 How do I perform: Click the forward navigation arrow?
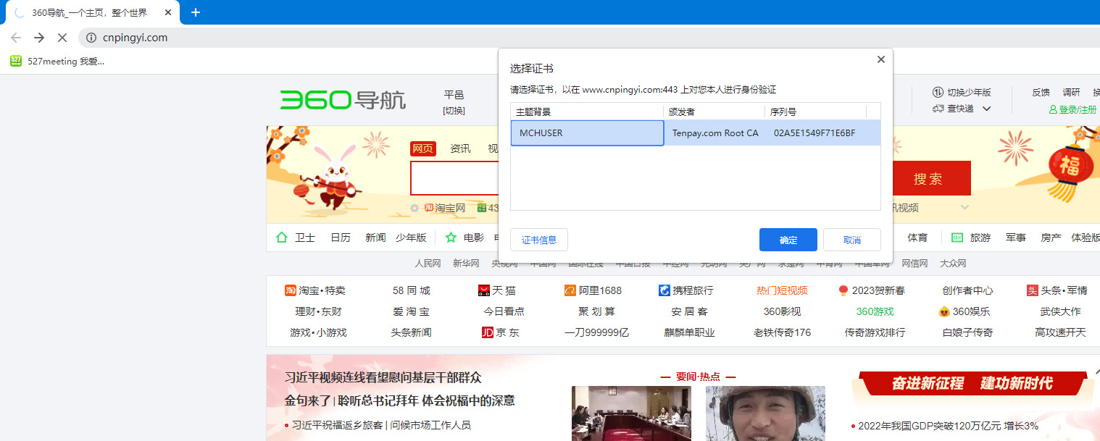(x=39, y=38)
